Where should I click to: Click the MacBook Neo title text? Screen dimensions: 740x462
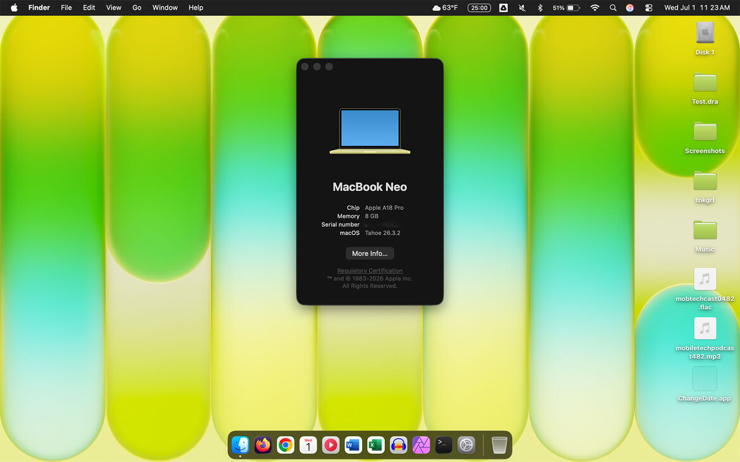pyautogui.click(x=370, y=187)
